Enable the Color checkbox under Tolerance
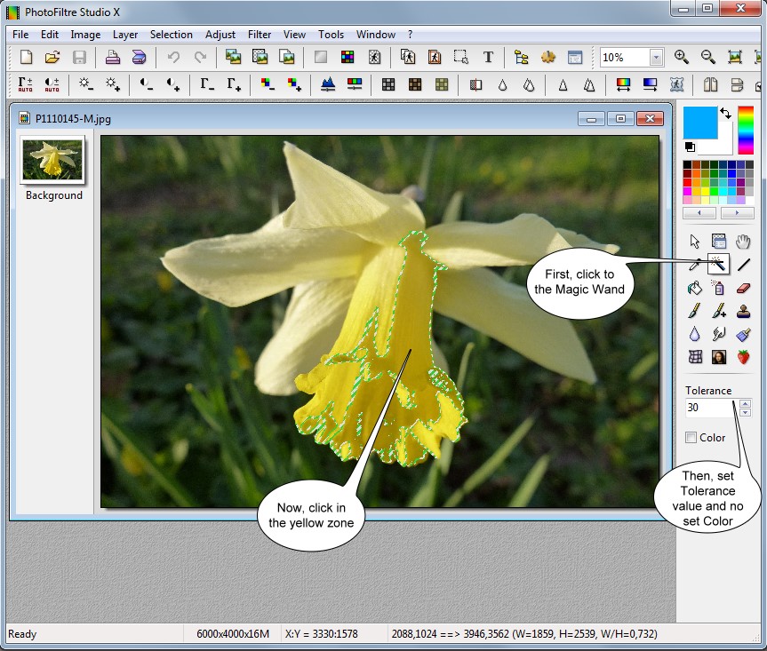 click(691, 437)
